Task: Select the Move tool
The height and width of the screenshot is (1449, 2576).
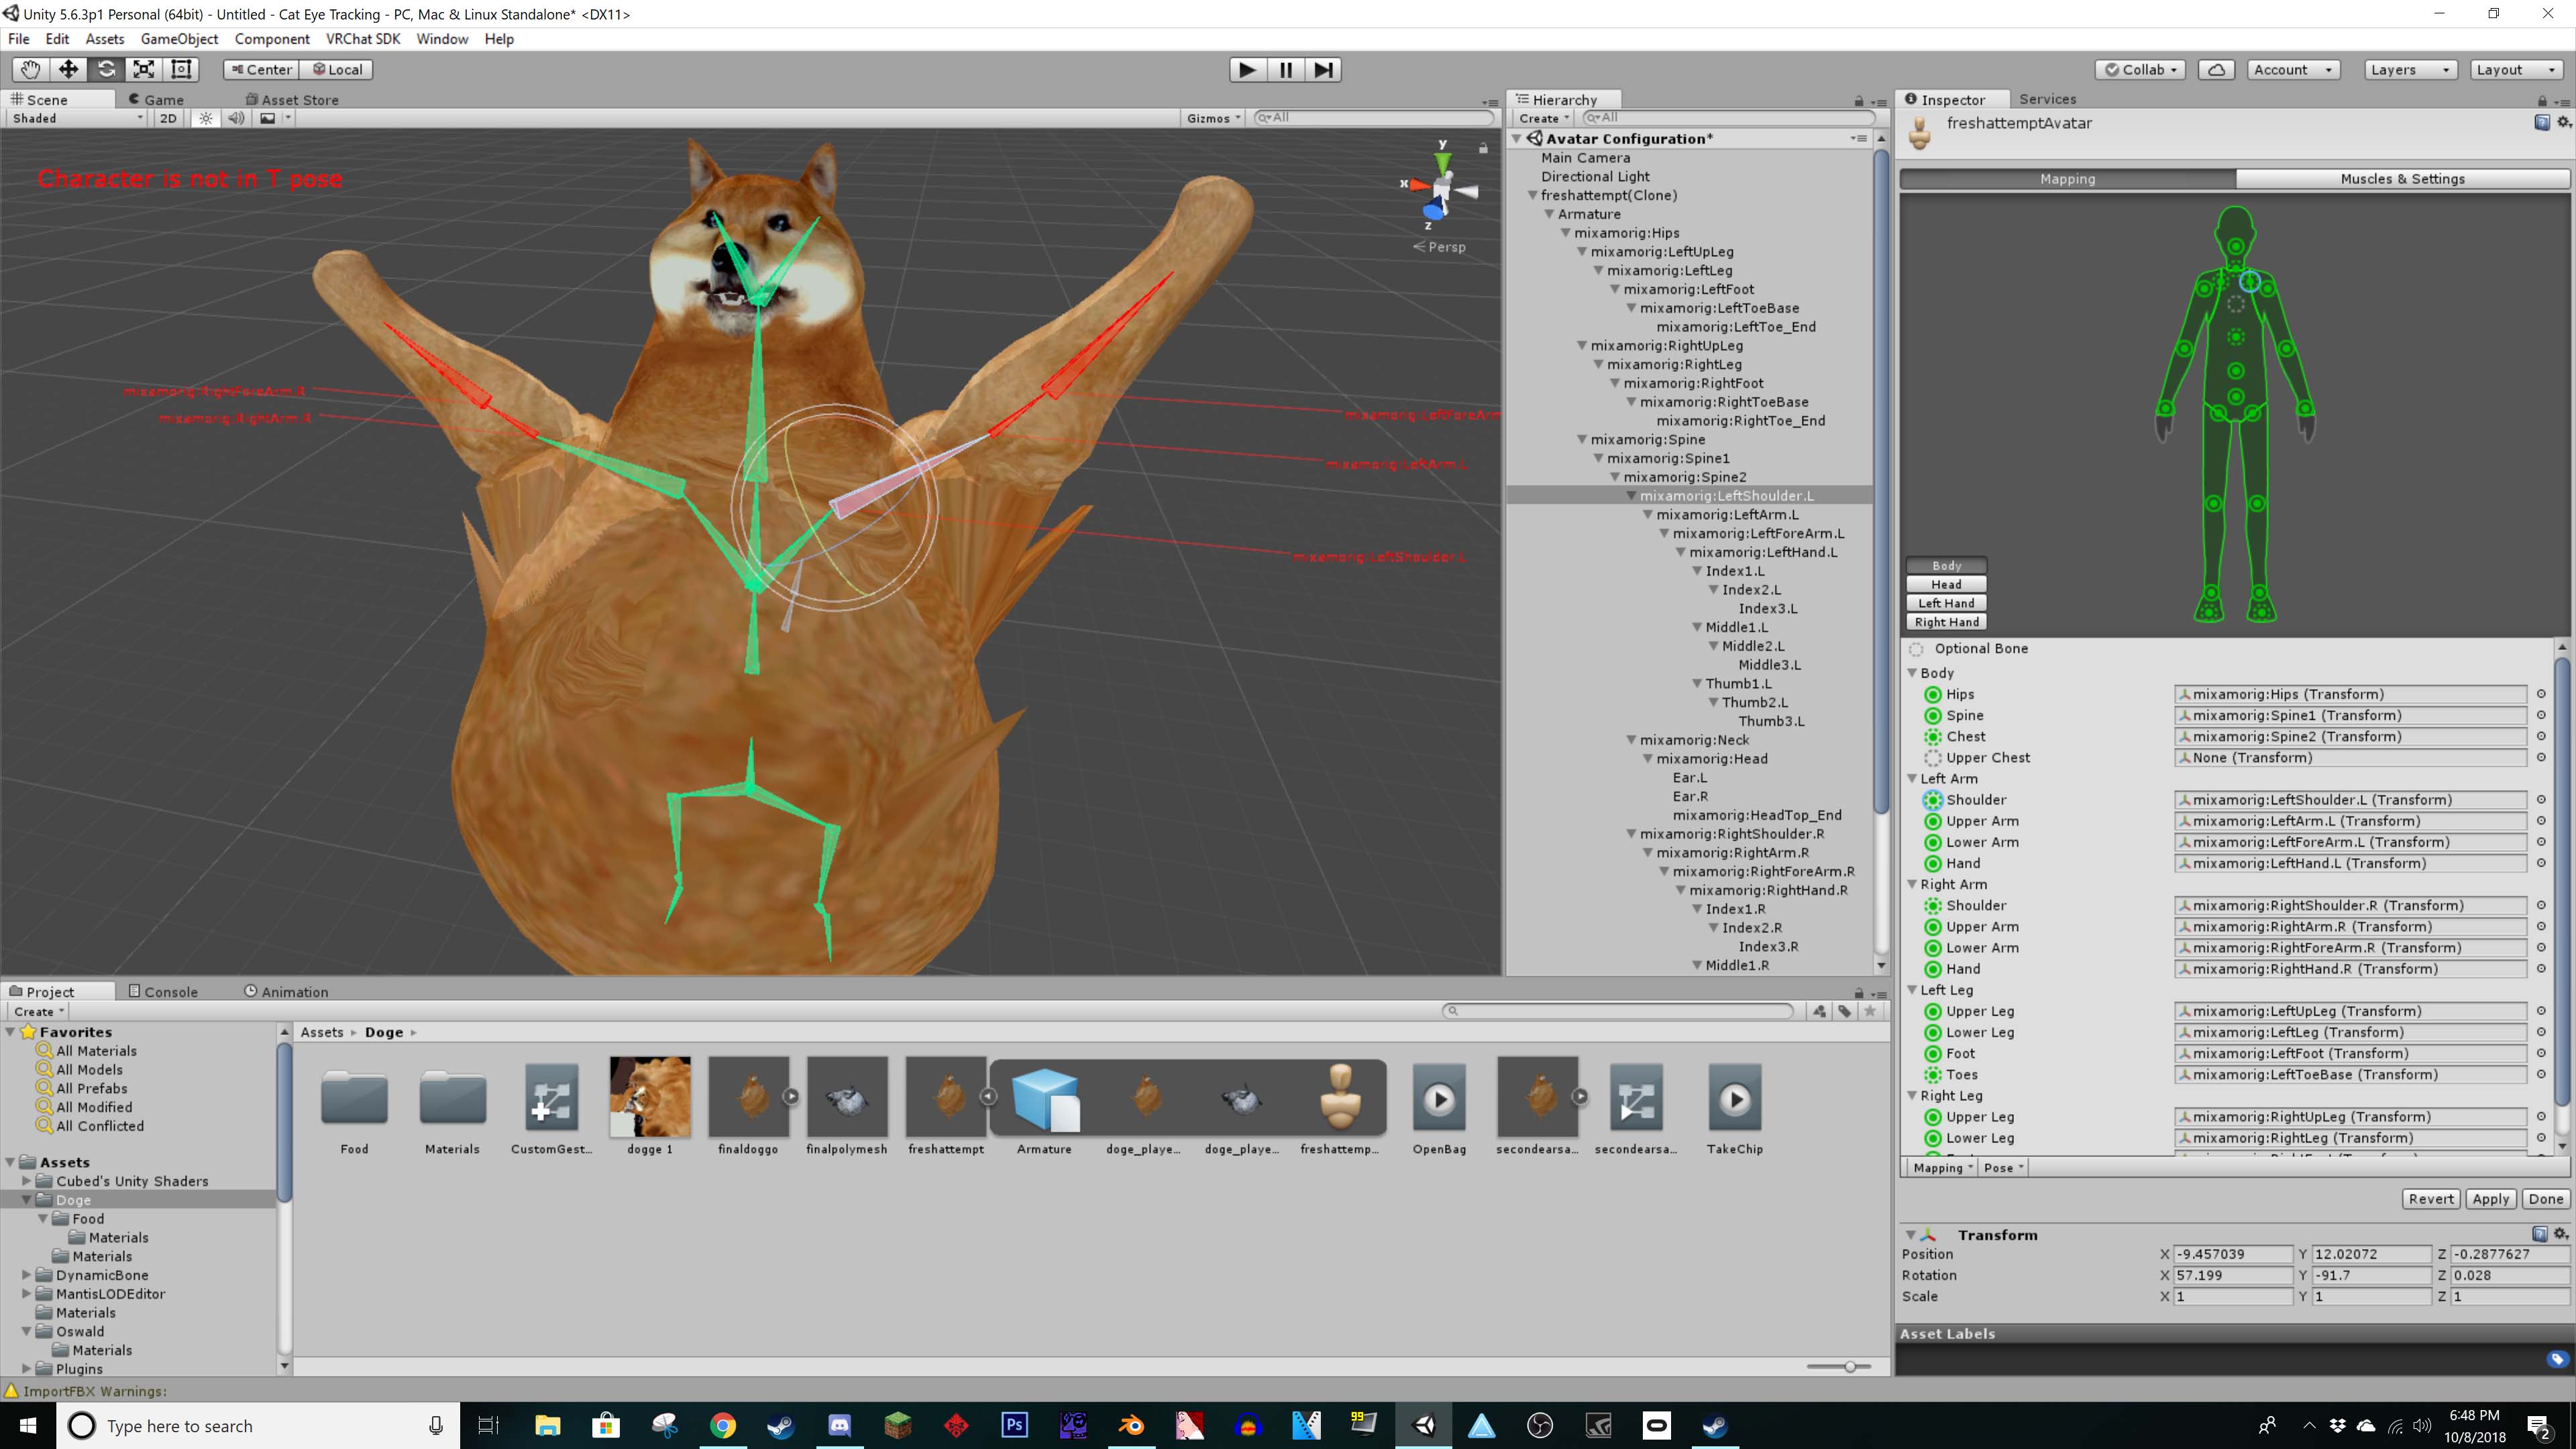Action: (x=68, y=69)
